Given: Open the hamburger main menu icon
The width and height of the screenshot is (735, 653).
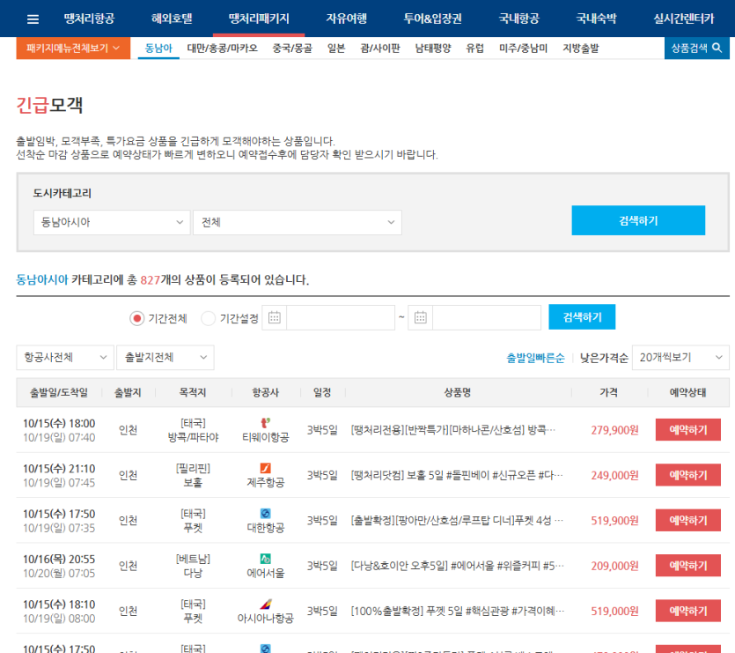Looking at the screenshot, I should (33, 19).
